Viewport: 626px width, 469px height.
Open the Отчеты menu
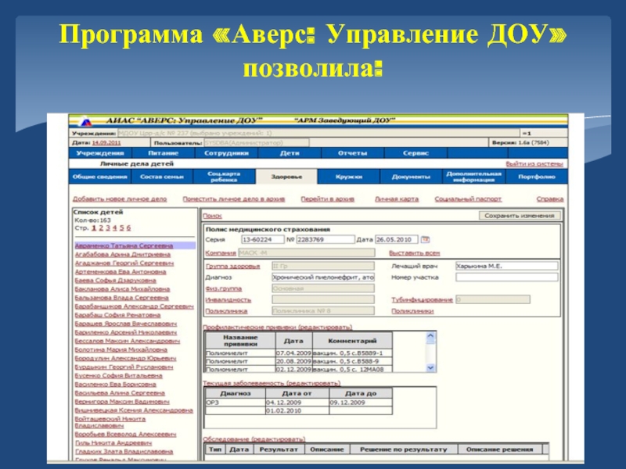[x=353, y=153]
